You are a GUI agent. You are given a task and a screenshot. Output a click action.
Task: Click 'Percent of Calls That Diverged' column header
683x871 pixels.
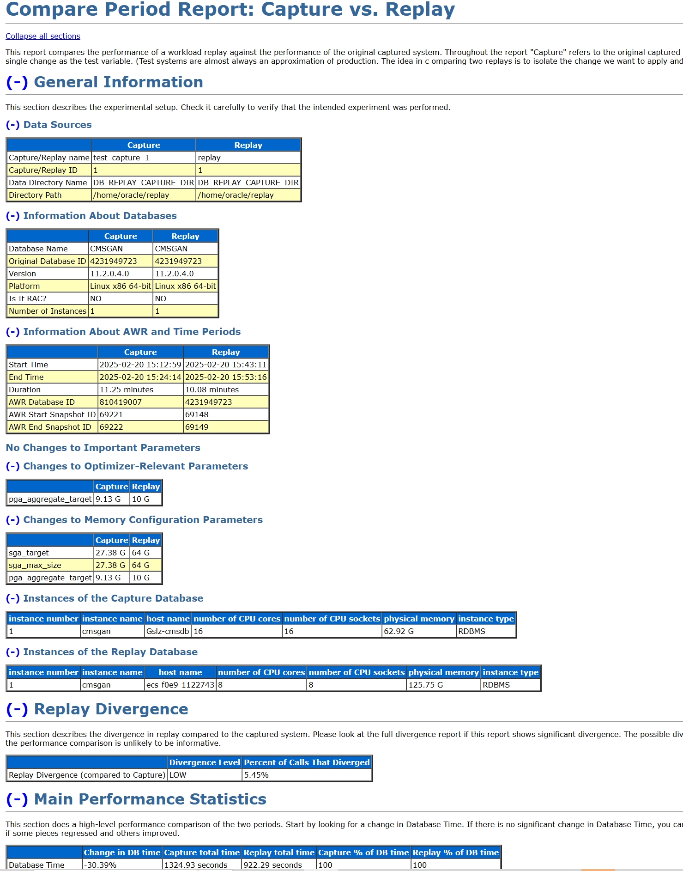(307, 762)
